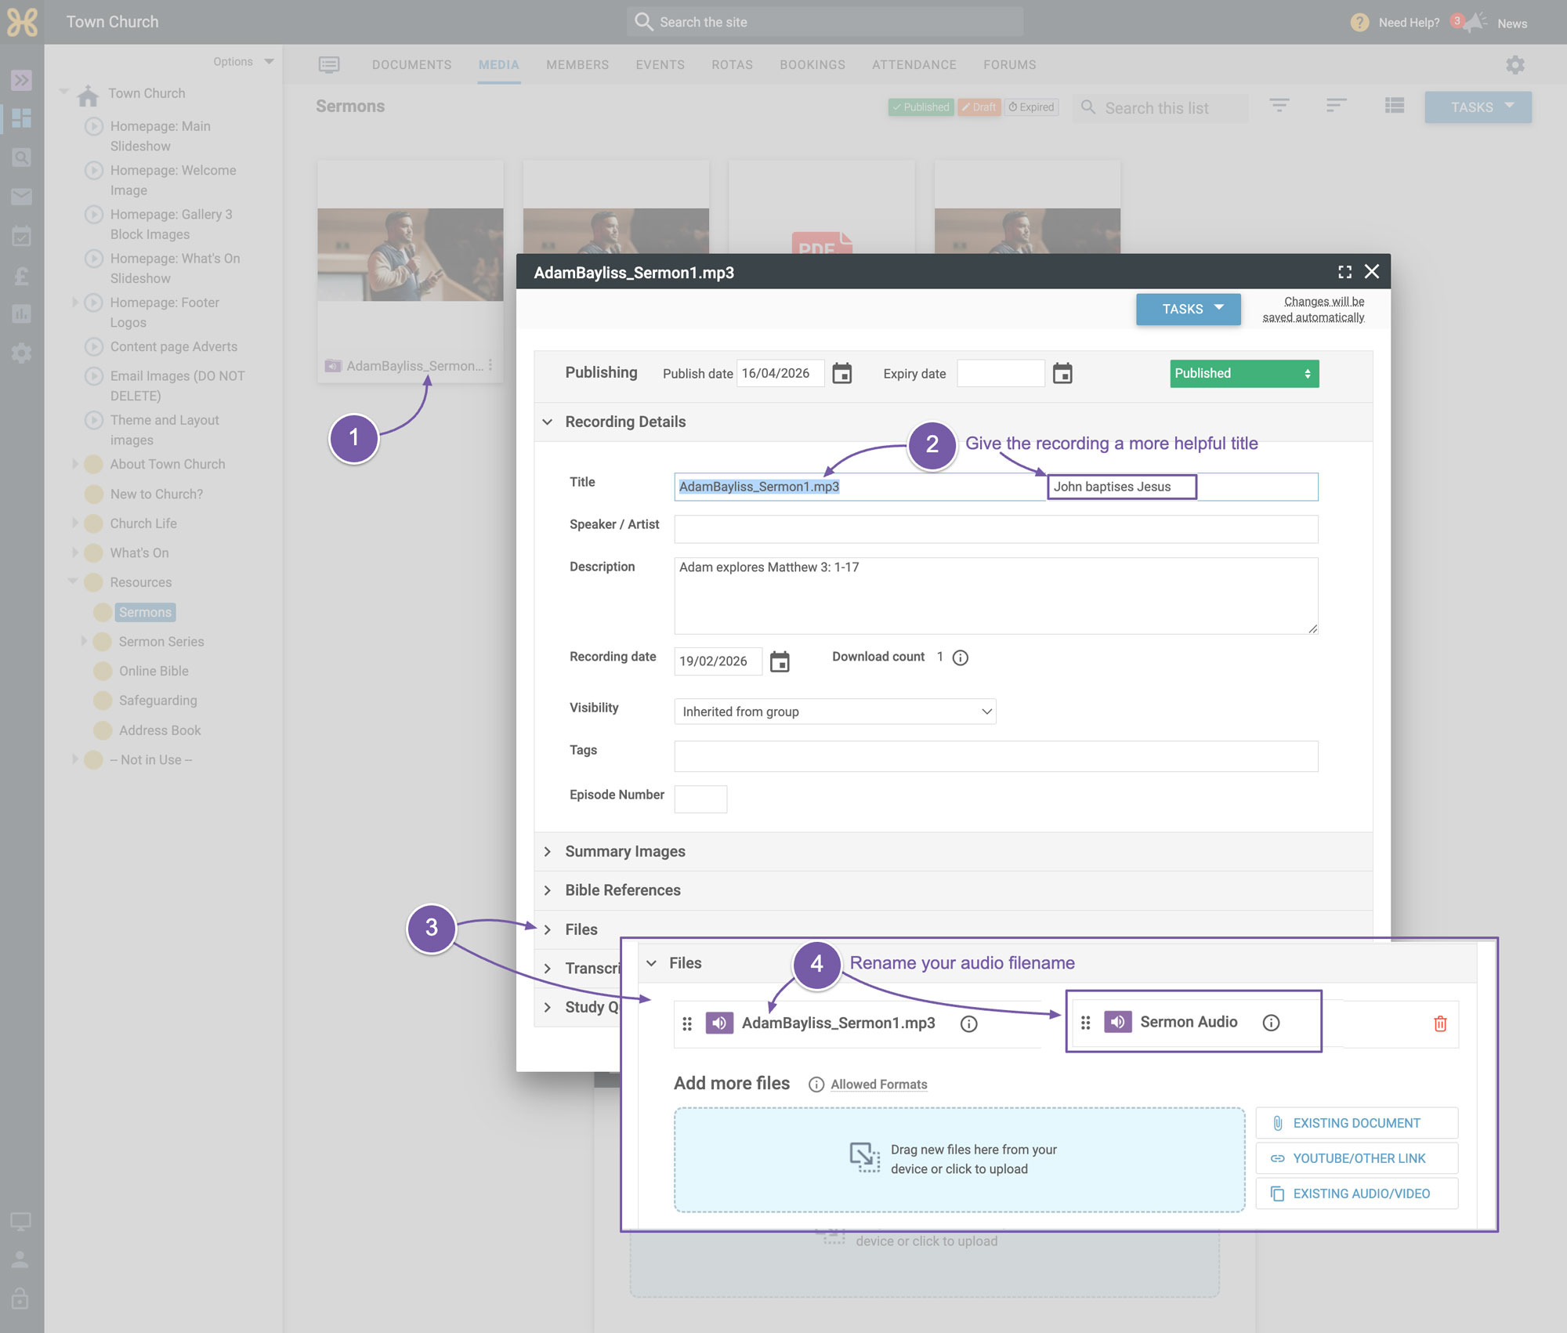
Task: Delete the audio file with trash icon
Action: (1440, 1023)
